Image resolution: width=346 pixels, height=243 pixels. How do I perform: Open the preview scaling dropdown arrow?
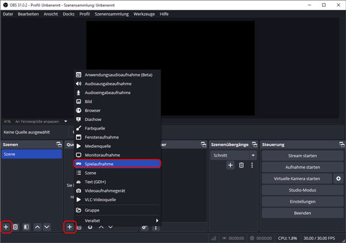click(x=66, y=121)
